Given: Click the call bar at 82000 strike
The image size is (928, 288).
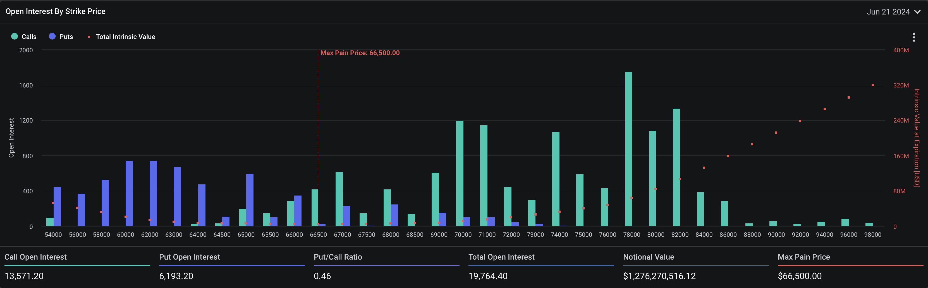Looking at the screenshot, I should click(x=676, y=167).
